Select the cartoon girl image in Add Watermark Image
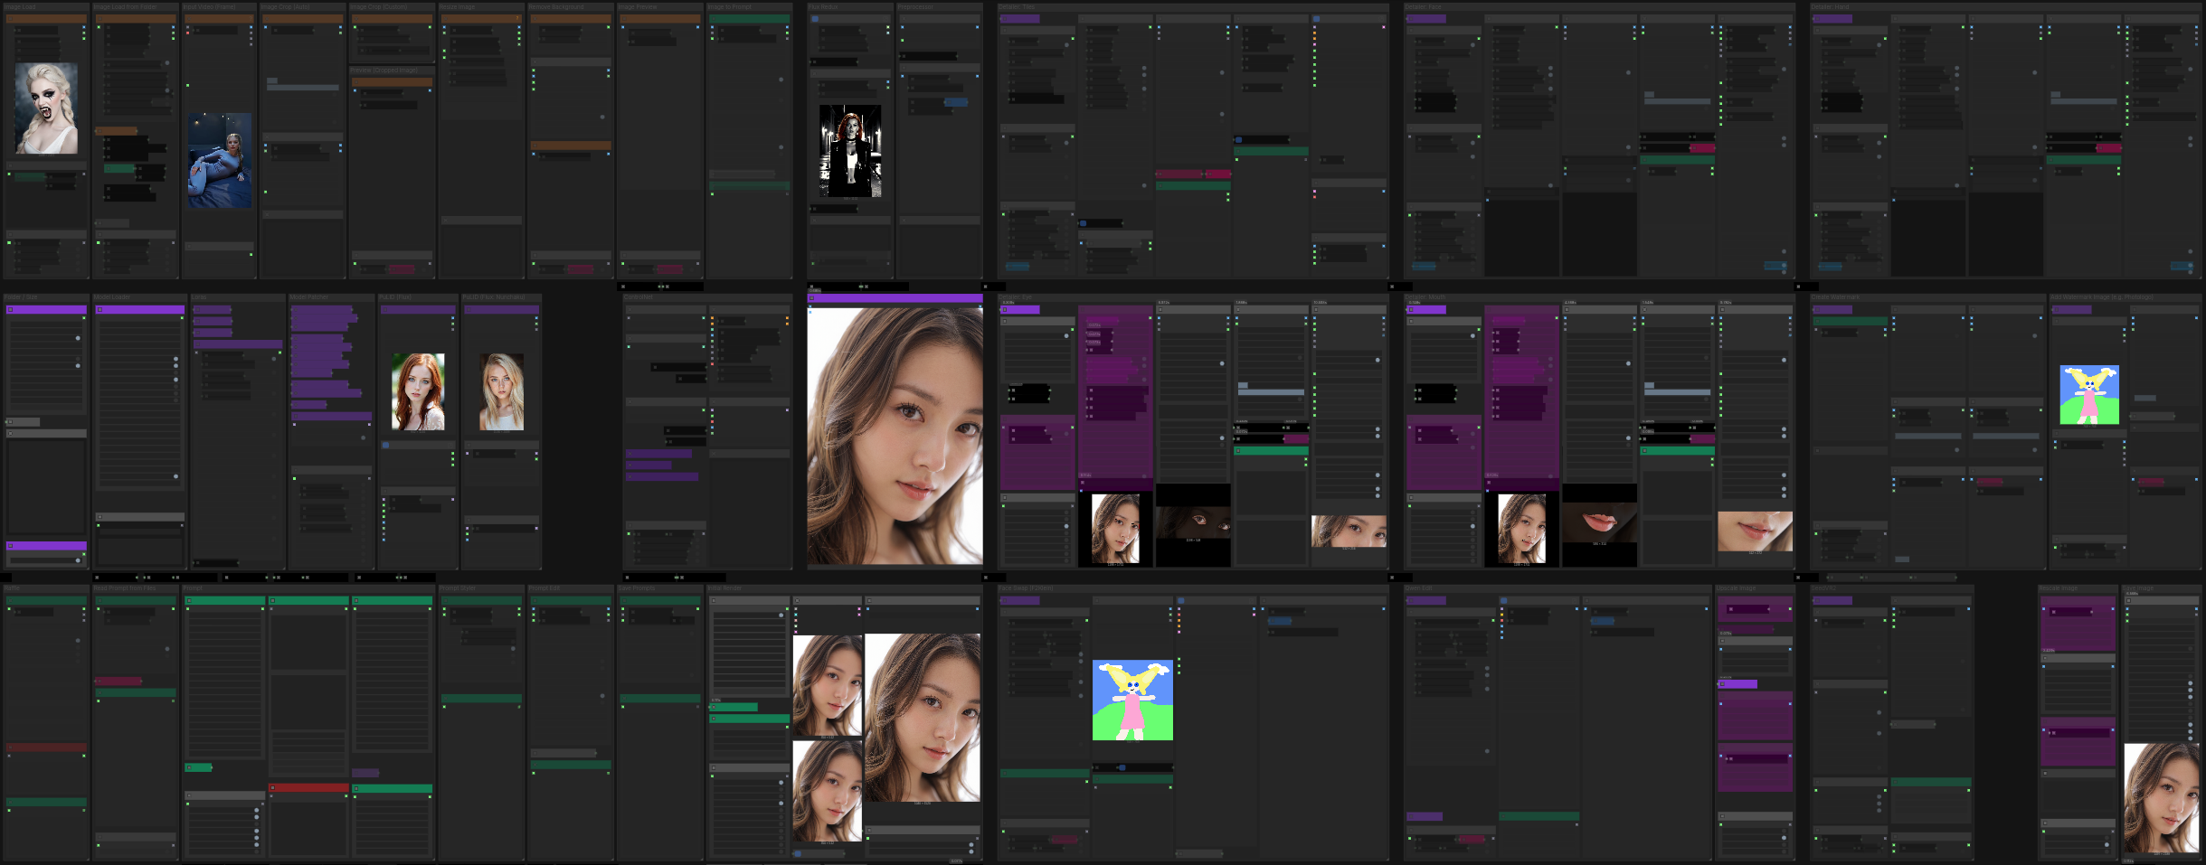Viewport: 2206px width, 865px height. click(2089, 395)
